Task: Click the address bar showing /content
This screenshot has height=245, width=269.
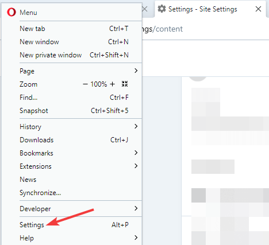Action: tap(205, 29)
